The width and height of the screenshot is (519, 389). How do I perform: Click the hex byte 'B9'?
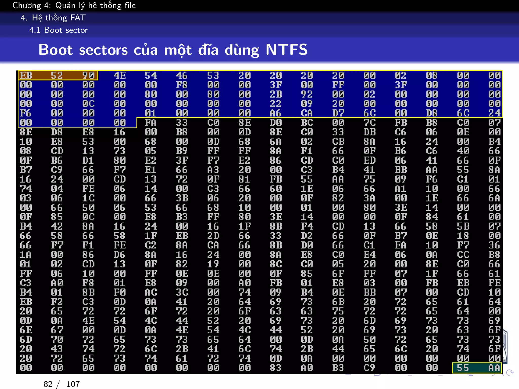click(x=182, y=151)
